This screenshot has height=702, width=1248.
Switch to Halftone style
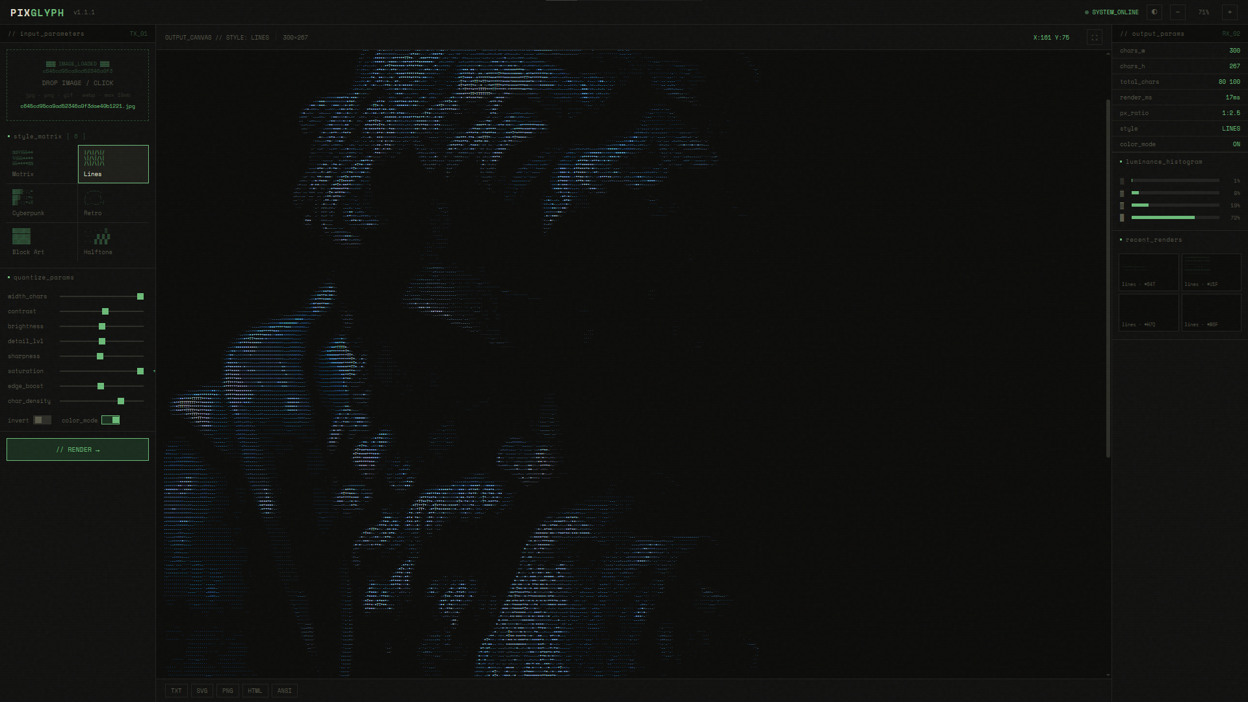pos(113,242)
